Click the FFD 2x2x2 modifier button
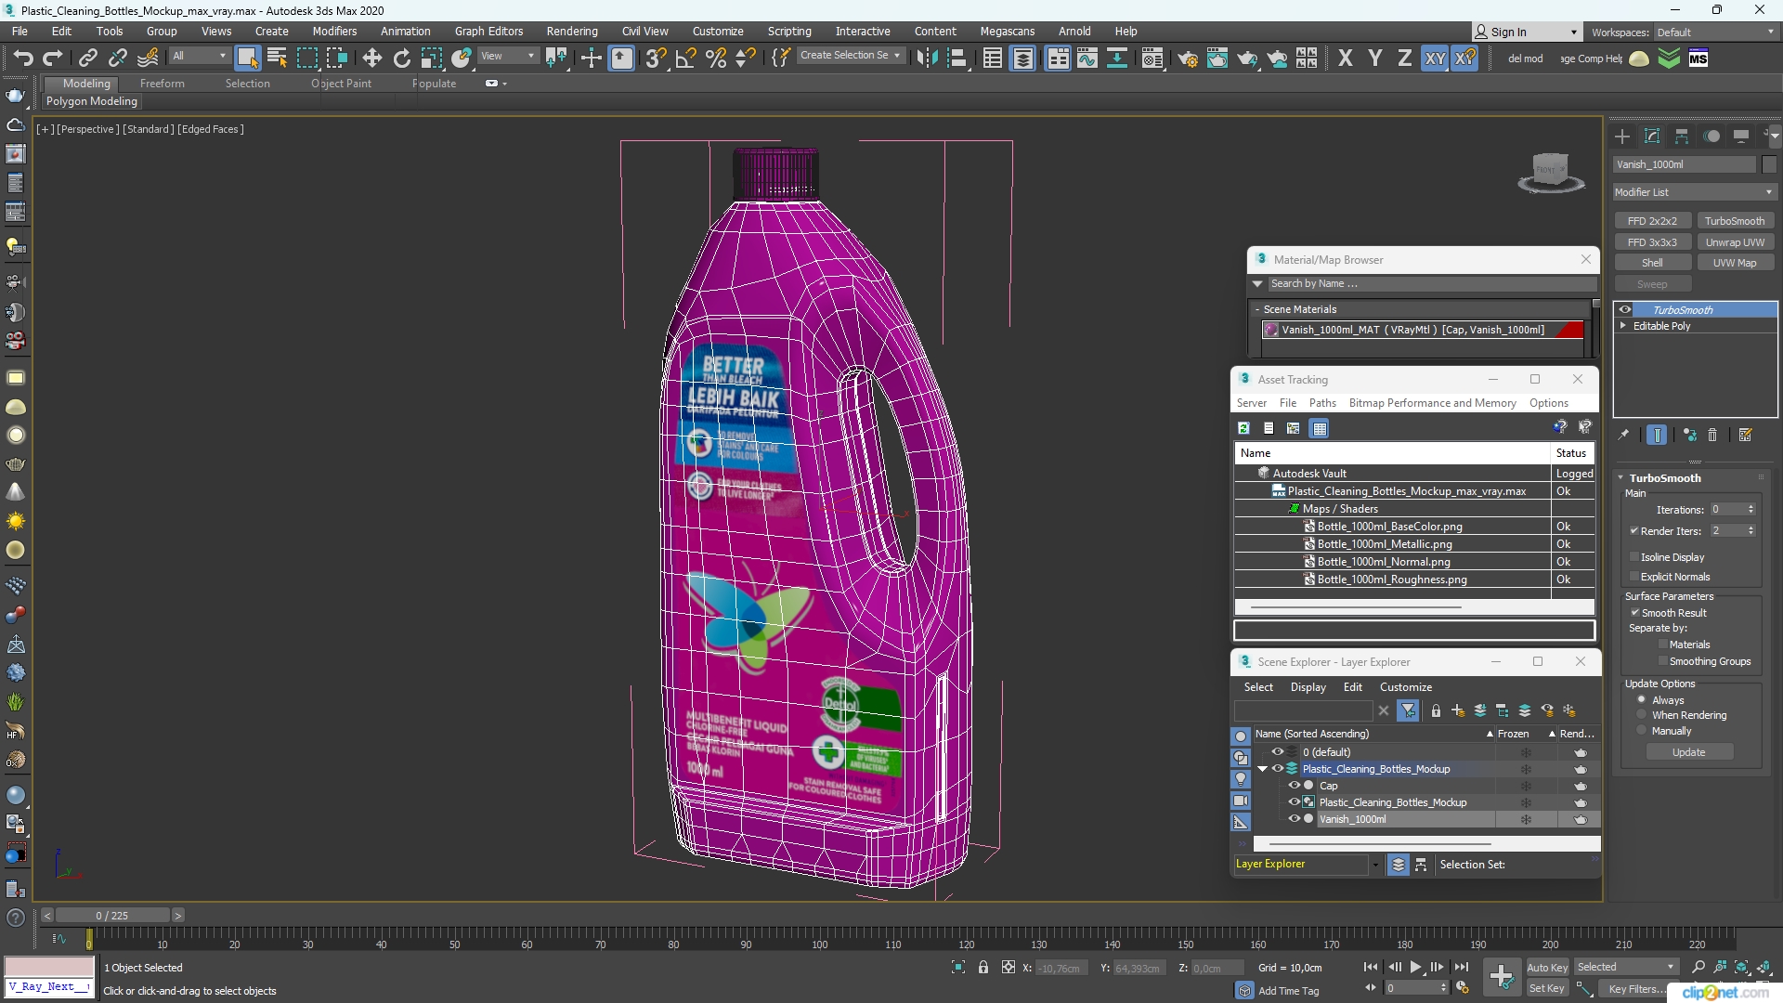1783x1003 pixels. point(1652,221)
